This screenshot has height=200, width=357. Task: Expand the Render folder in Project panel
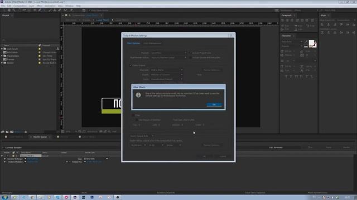point(2,63)
